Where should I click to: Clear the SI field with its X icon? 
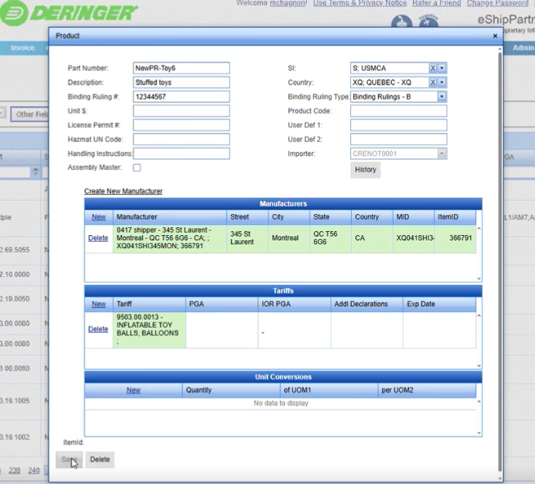433,69
